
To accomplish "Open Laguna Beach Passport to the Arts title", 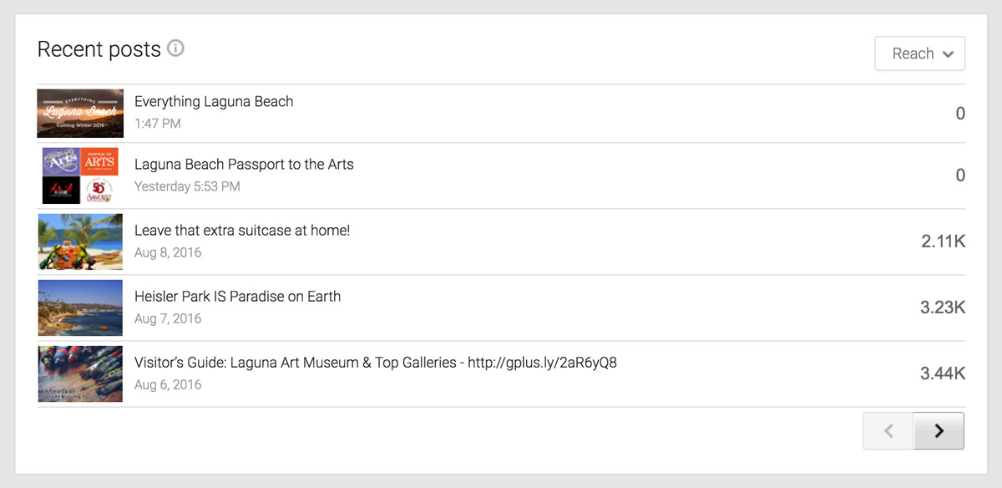I will point(244,165).
